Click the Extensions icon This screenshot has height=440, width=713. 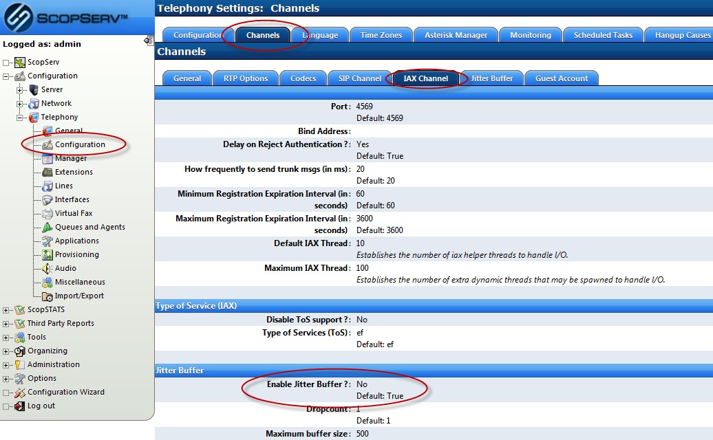pos(47,172)
